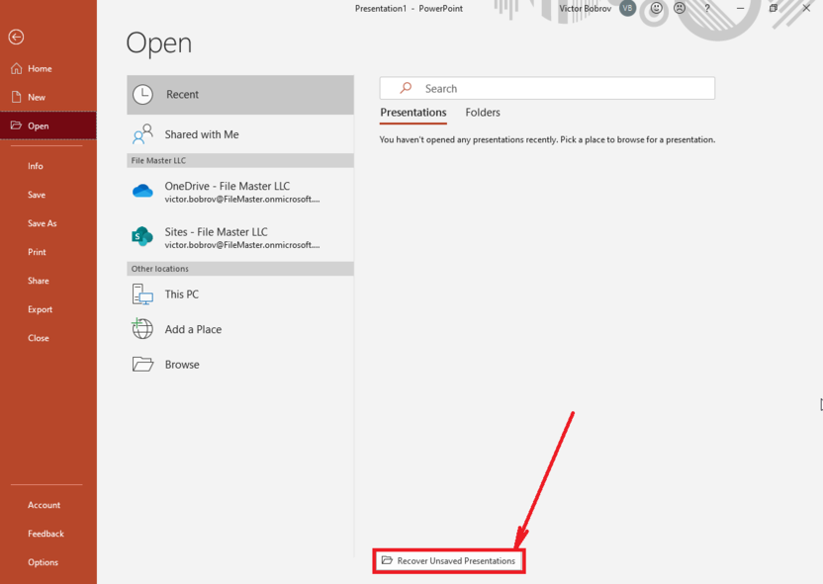This screenshot has height=584, width=823.
Task: Open Account settings
Action: click(x=48, y=505)
